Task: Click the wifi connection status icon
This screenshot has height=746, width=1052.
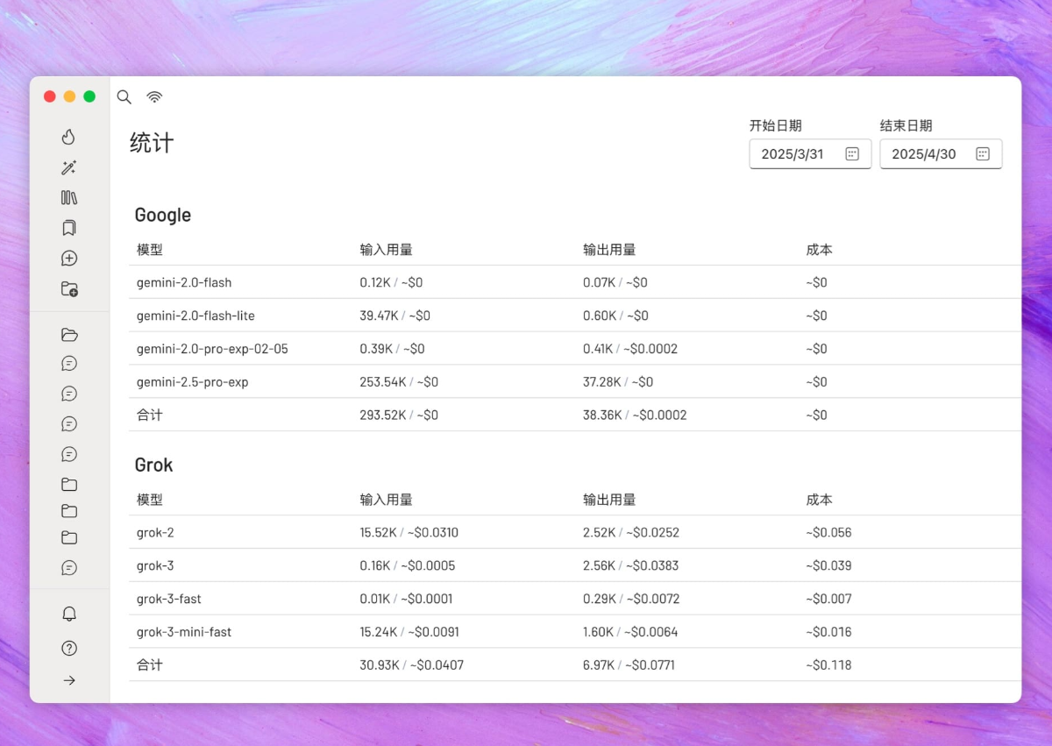Action: (154, 97)
